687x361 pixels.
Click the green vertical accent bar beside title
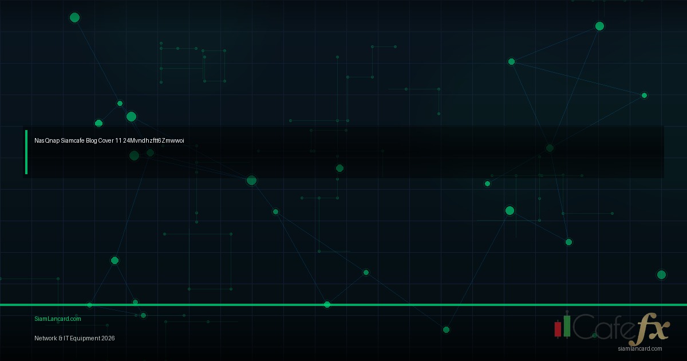pos(26,152)
